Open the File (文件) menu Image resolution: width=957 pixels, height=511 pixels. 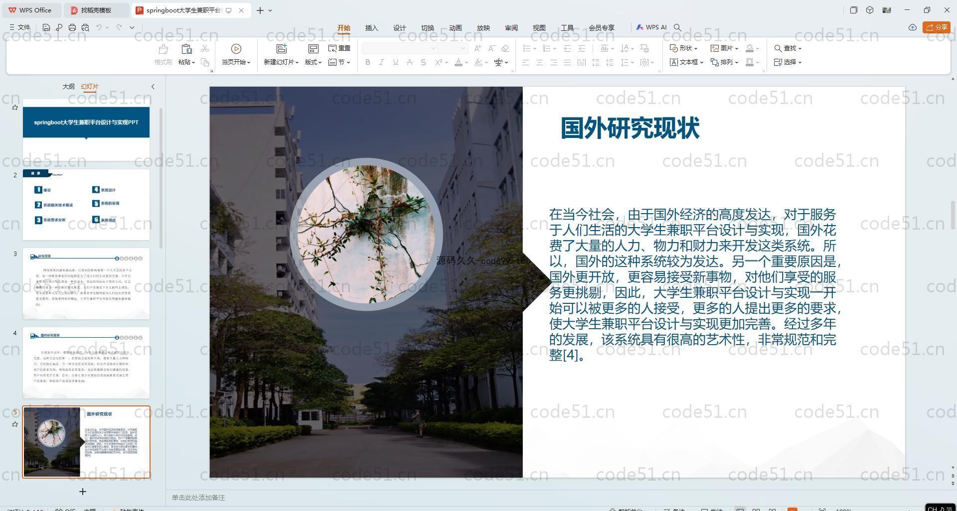[20, 27]
